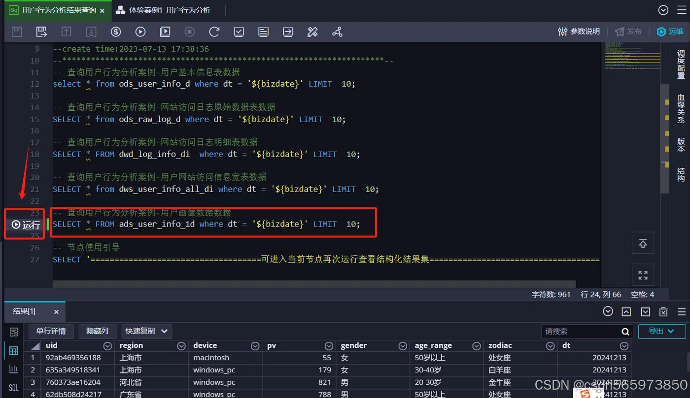
Task: Open the chart view icon in the results sidebar
Action: (x=13, y=370)
